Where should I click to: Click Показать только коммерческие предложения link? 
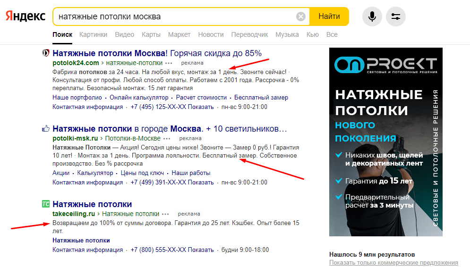[x=393, y=262]
